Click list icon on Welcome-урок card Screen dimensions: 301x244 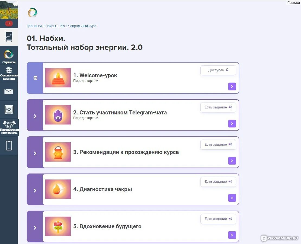click(x=35, y=78)
